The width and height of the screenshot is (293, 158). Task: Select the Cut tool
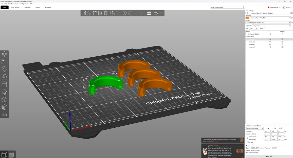tap(4, 84)
